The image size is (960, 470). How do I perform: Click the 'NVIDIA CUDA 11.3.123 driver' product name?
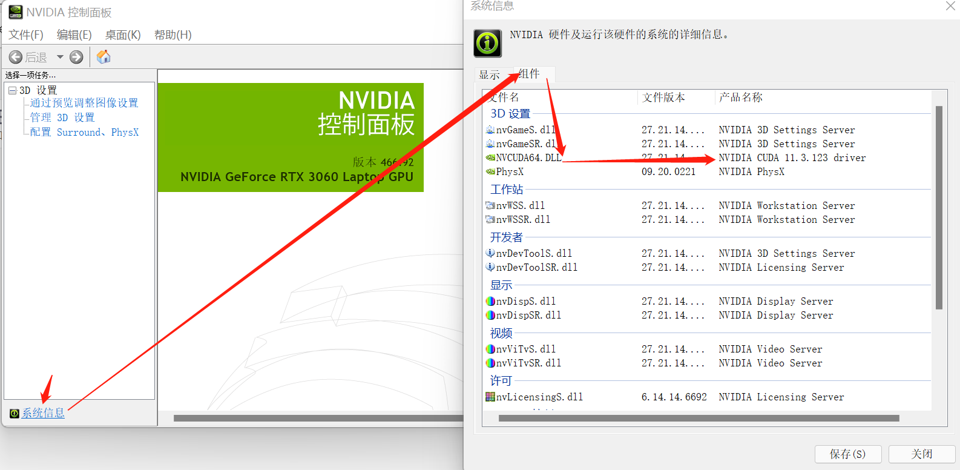[x=792, y=157]
